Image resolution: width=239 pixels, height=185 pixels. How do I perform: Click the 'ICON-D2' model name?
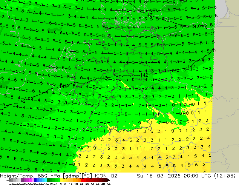(106, 176)
